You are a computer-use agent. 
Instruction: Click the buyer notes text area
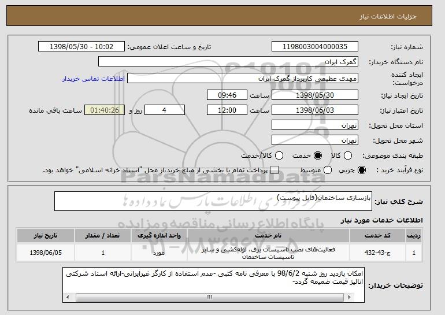click(x=213, y=285)
